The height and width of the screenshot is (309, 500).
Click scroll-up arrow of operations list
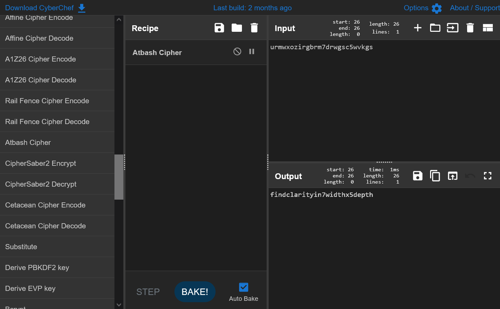point(119,19)
